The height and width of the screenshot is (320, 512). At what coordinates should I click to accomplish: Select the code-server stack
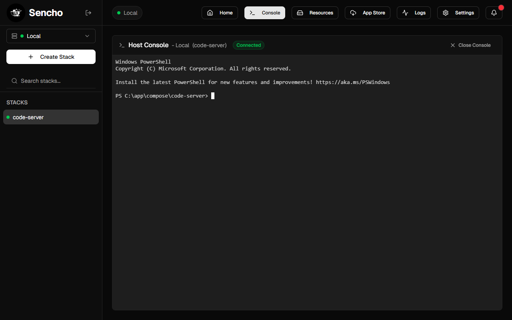(51, 117)
